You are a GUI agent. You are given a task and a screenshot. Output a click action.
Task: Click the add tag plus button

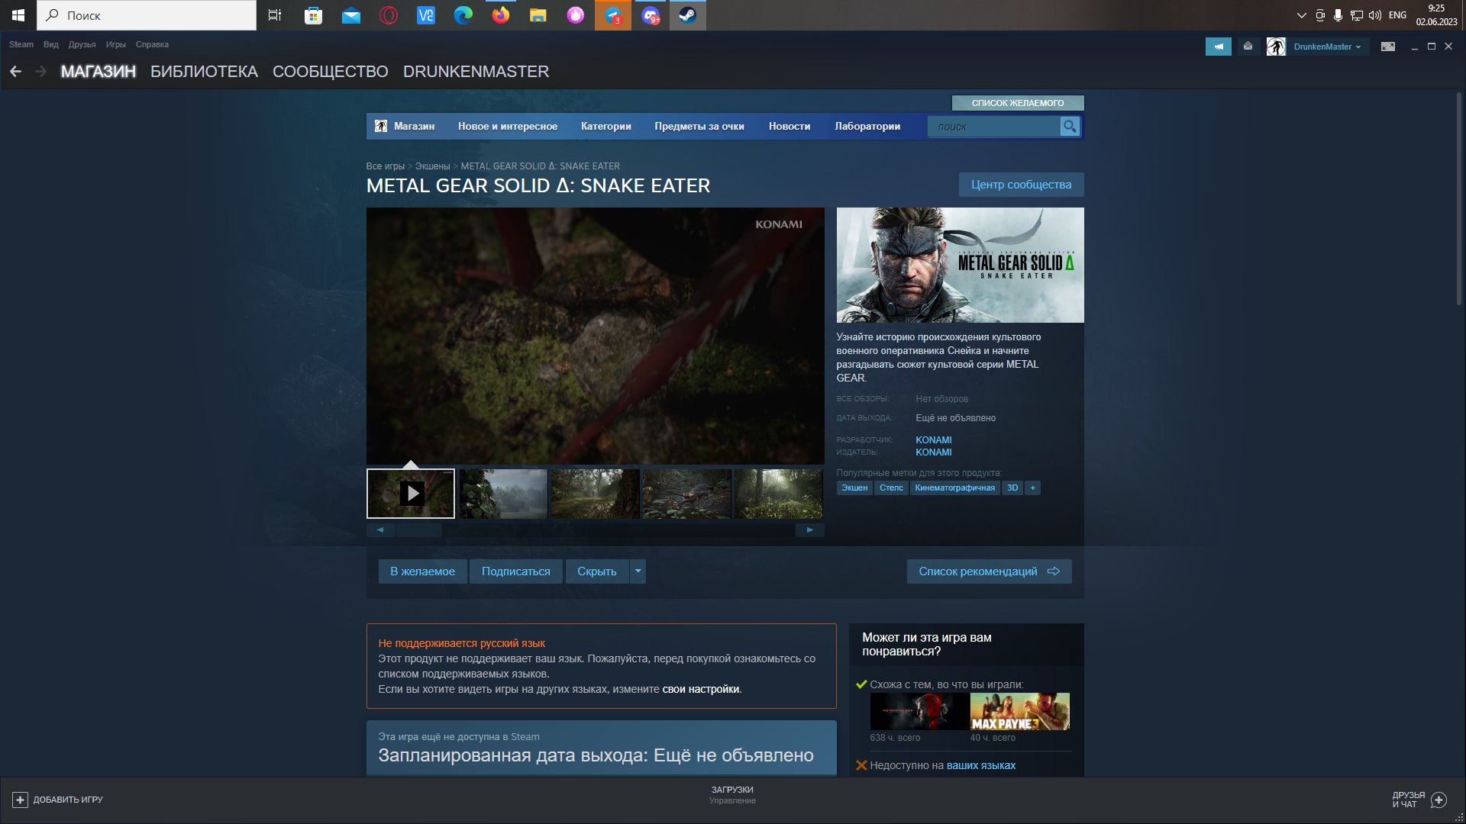click(x=1032, y=488)
